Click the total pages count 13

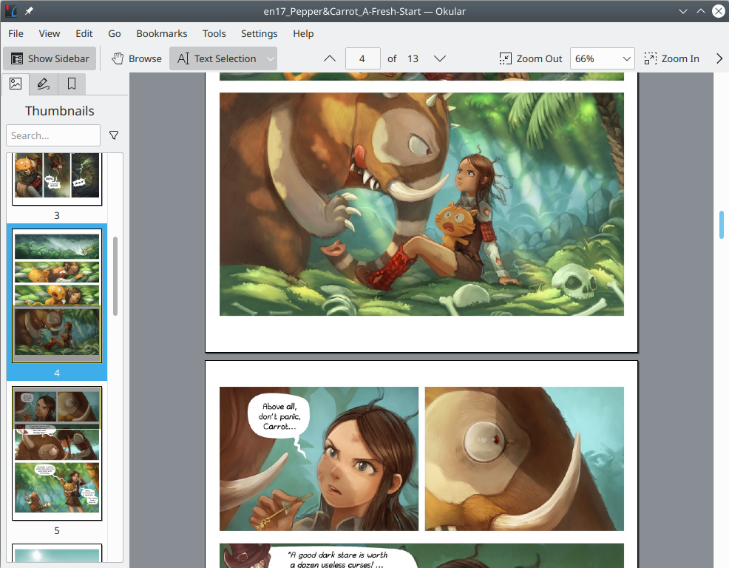(x=413, y=58)
